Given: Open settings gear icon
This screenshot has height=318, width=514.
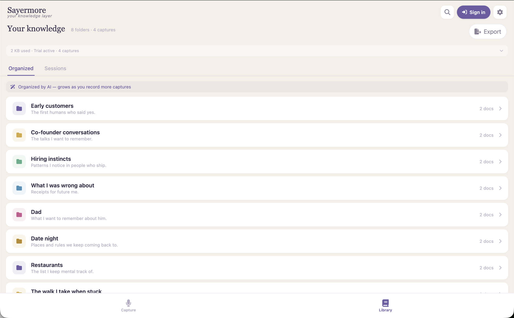Looking at the screenshot, I should 500,12.
